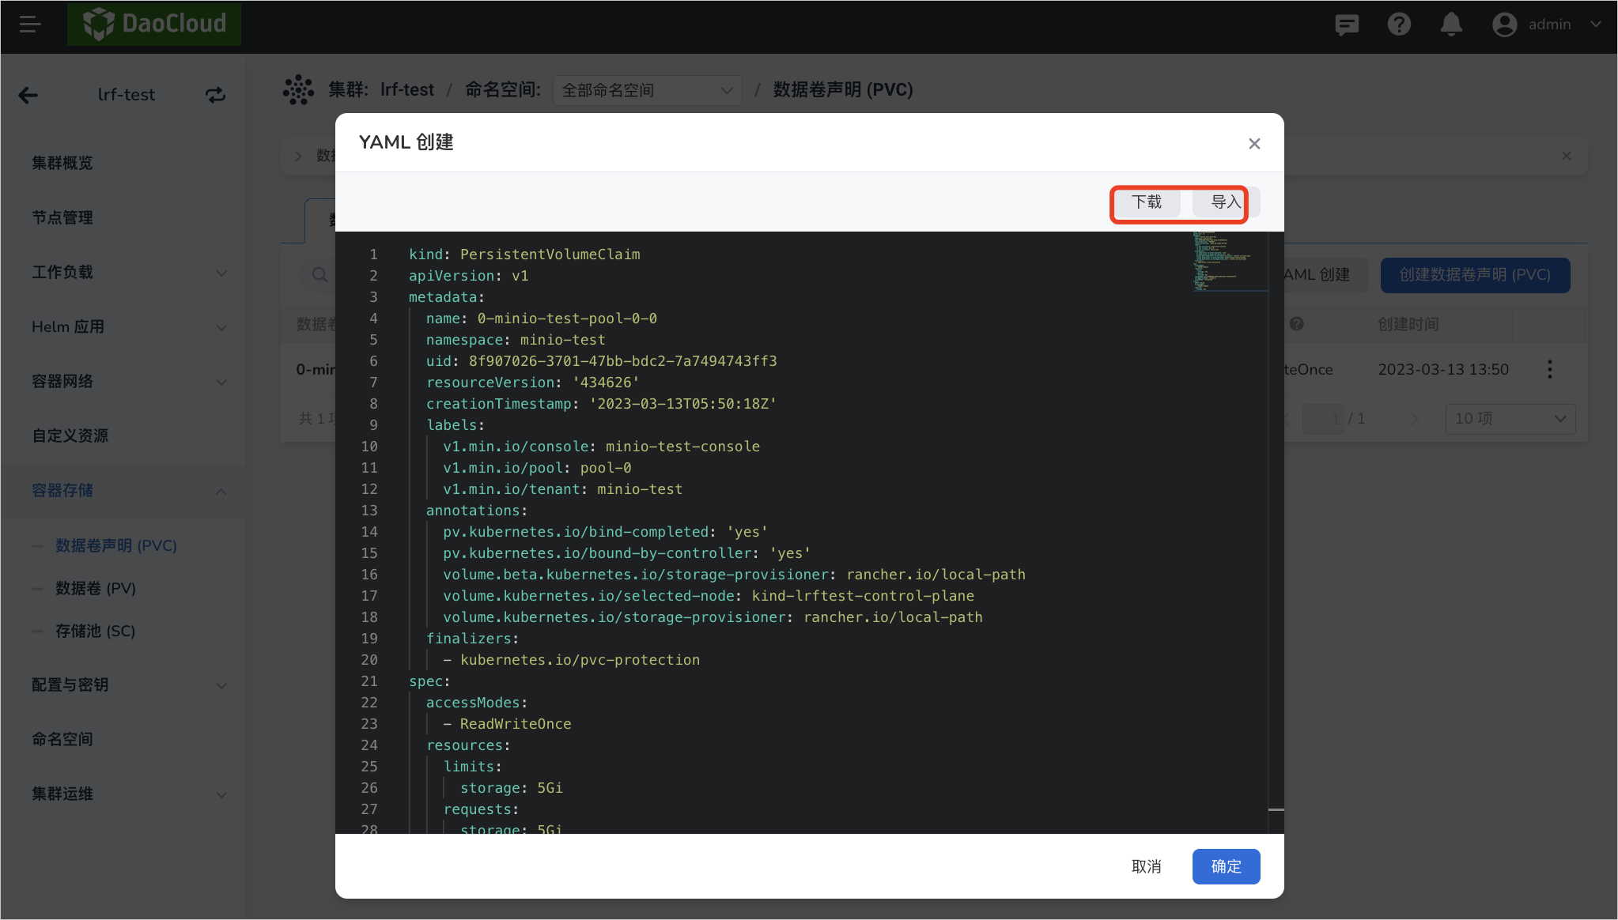This screenshot has width=1618, height=920.
Task: Click the editor vertical scrollbar
Action: click(x=1276, y=533)
